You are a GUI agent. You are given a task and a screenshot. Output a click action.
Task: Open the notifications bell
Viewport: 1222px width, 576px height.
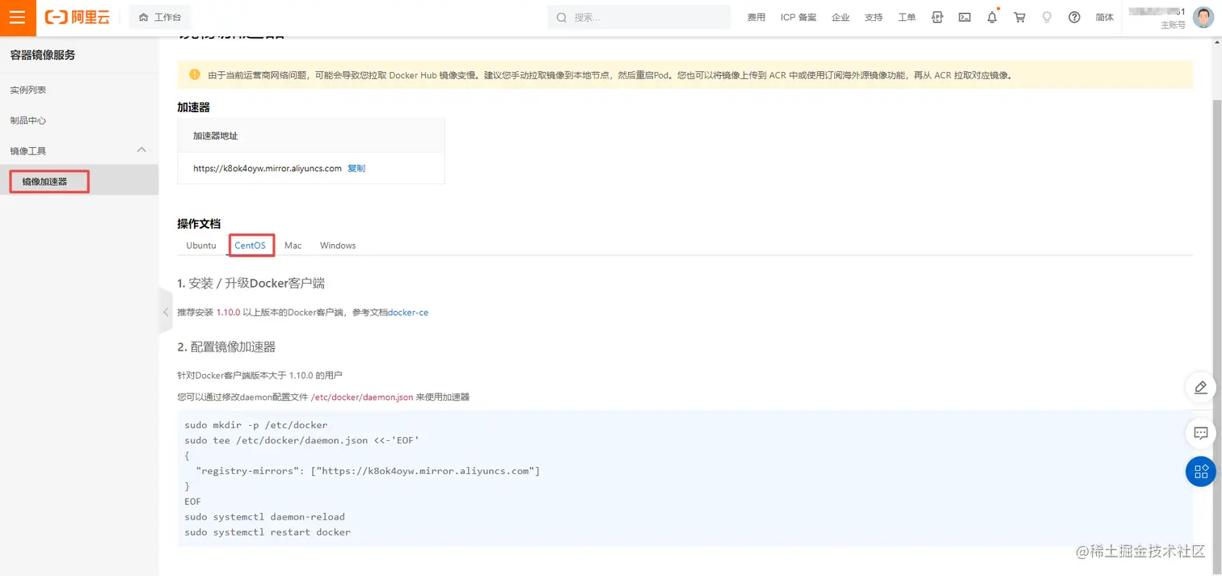click(x=992, y=17)
